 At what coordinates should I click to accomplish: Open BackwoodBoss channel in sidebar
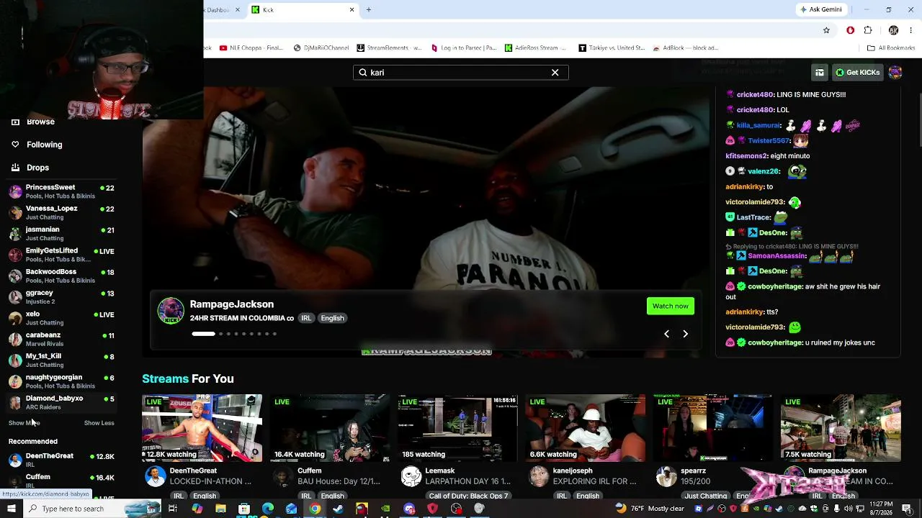(x=61, y=276)
